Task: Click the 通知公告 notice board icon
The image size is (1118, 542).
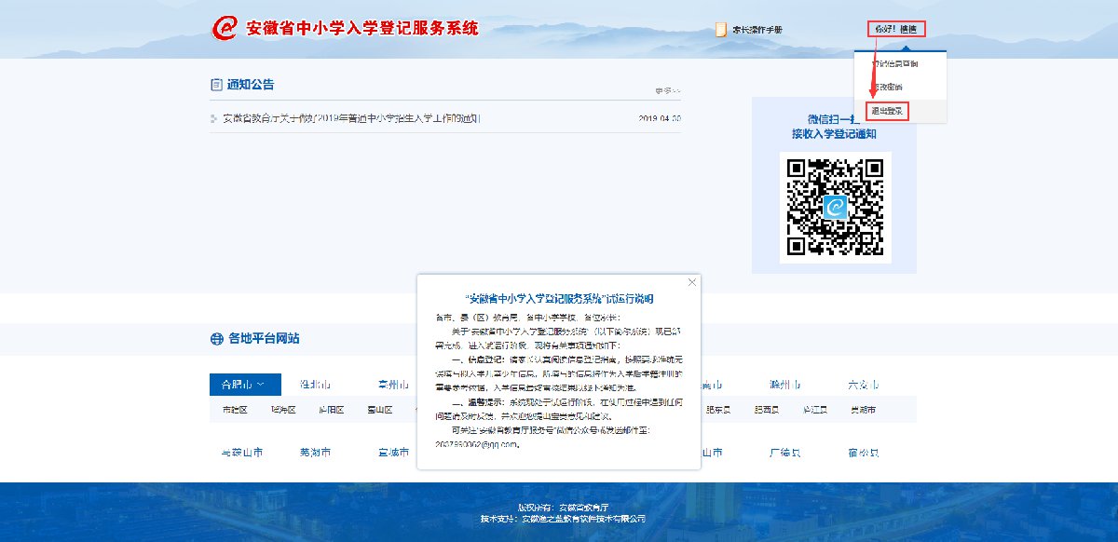Action: pos(216,84)
